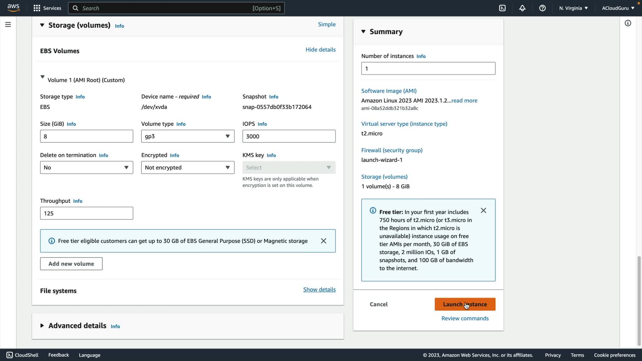Collapse Volume 1 (AMI Root) details
This screenshot has width=642, height=361.
coord(42,77)
